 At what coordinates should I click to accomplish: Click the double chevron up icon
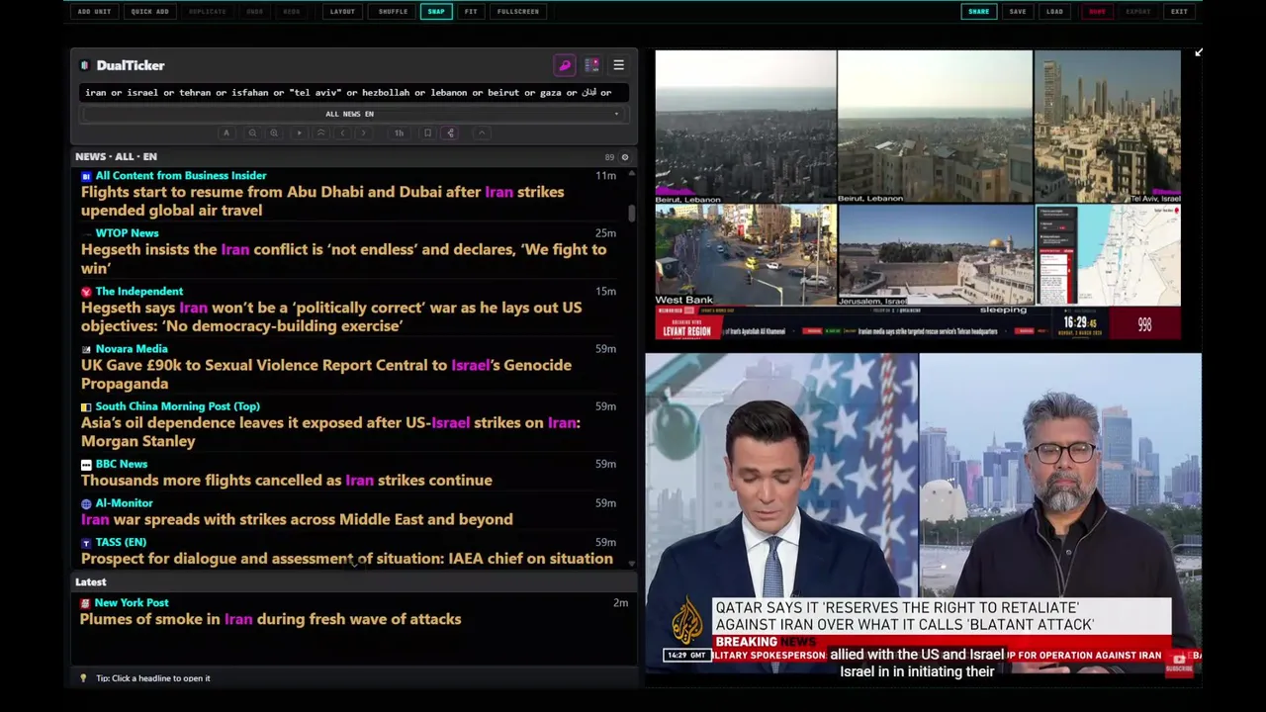(x=320, y=133)
